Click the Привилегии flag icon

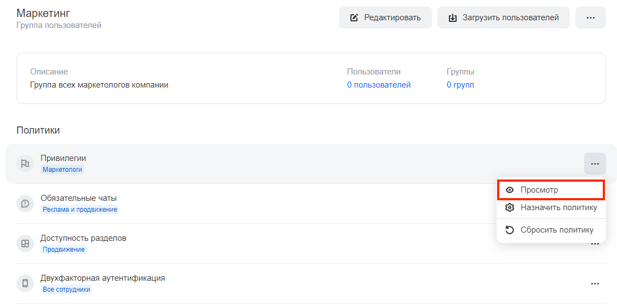25,164
